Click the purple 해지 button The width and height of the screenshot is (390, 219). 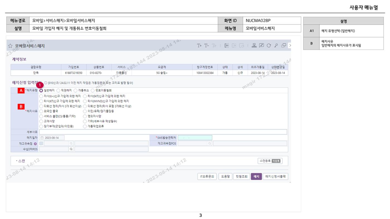[256, 176]
